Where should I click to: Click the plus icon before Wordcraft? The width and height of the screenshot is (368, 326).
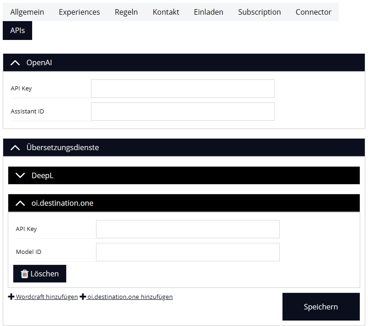click(11, 297)
